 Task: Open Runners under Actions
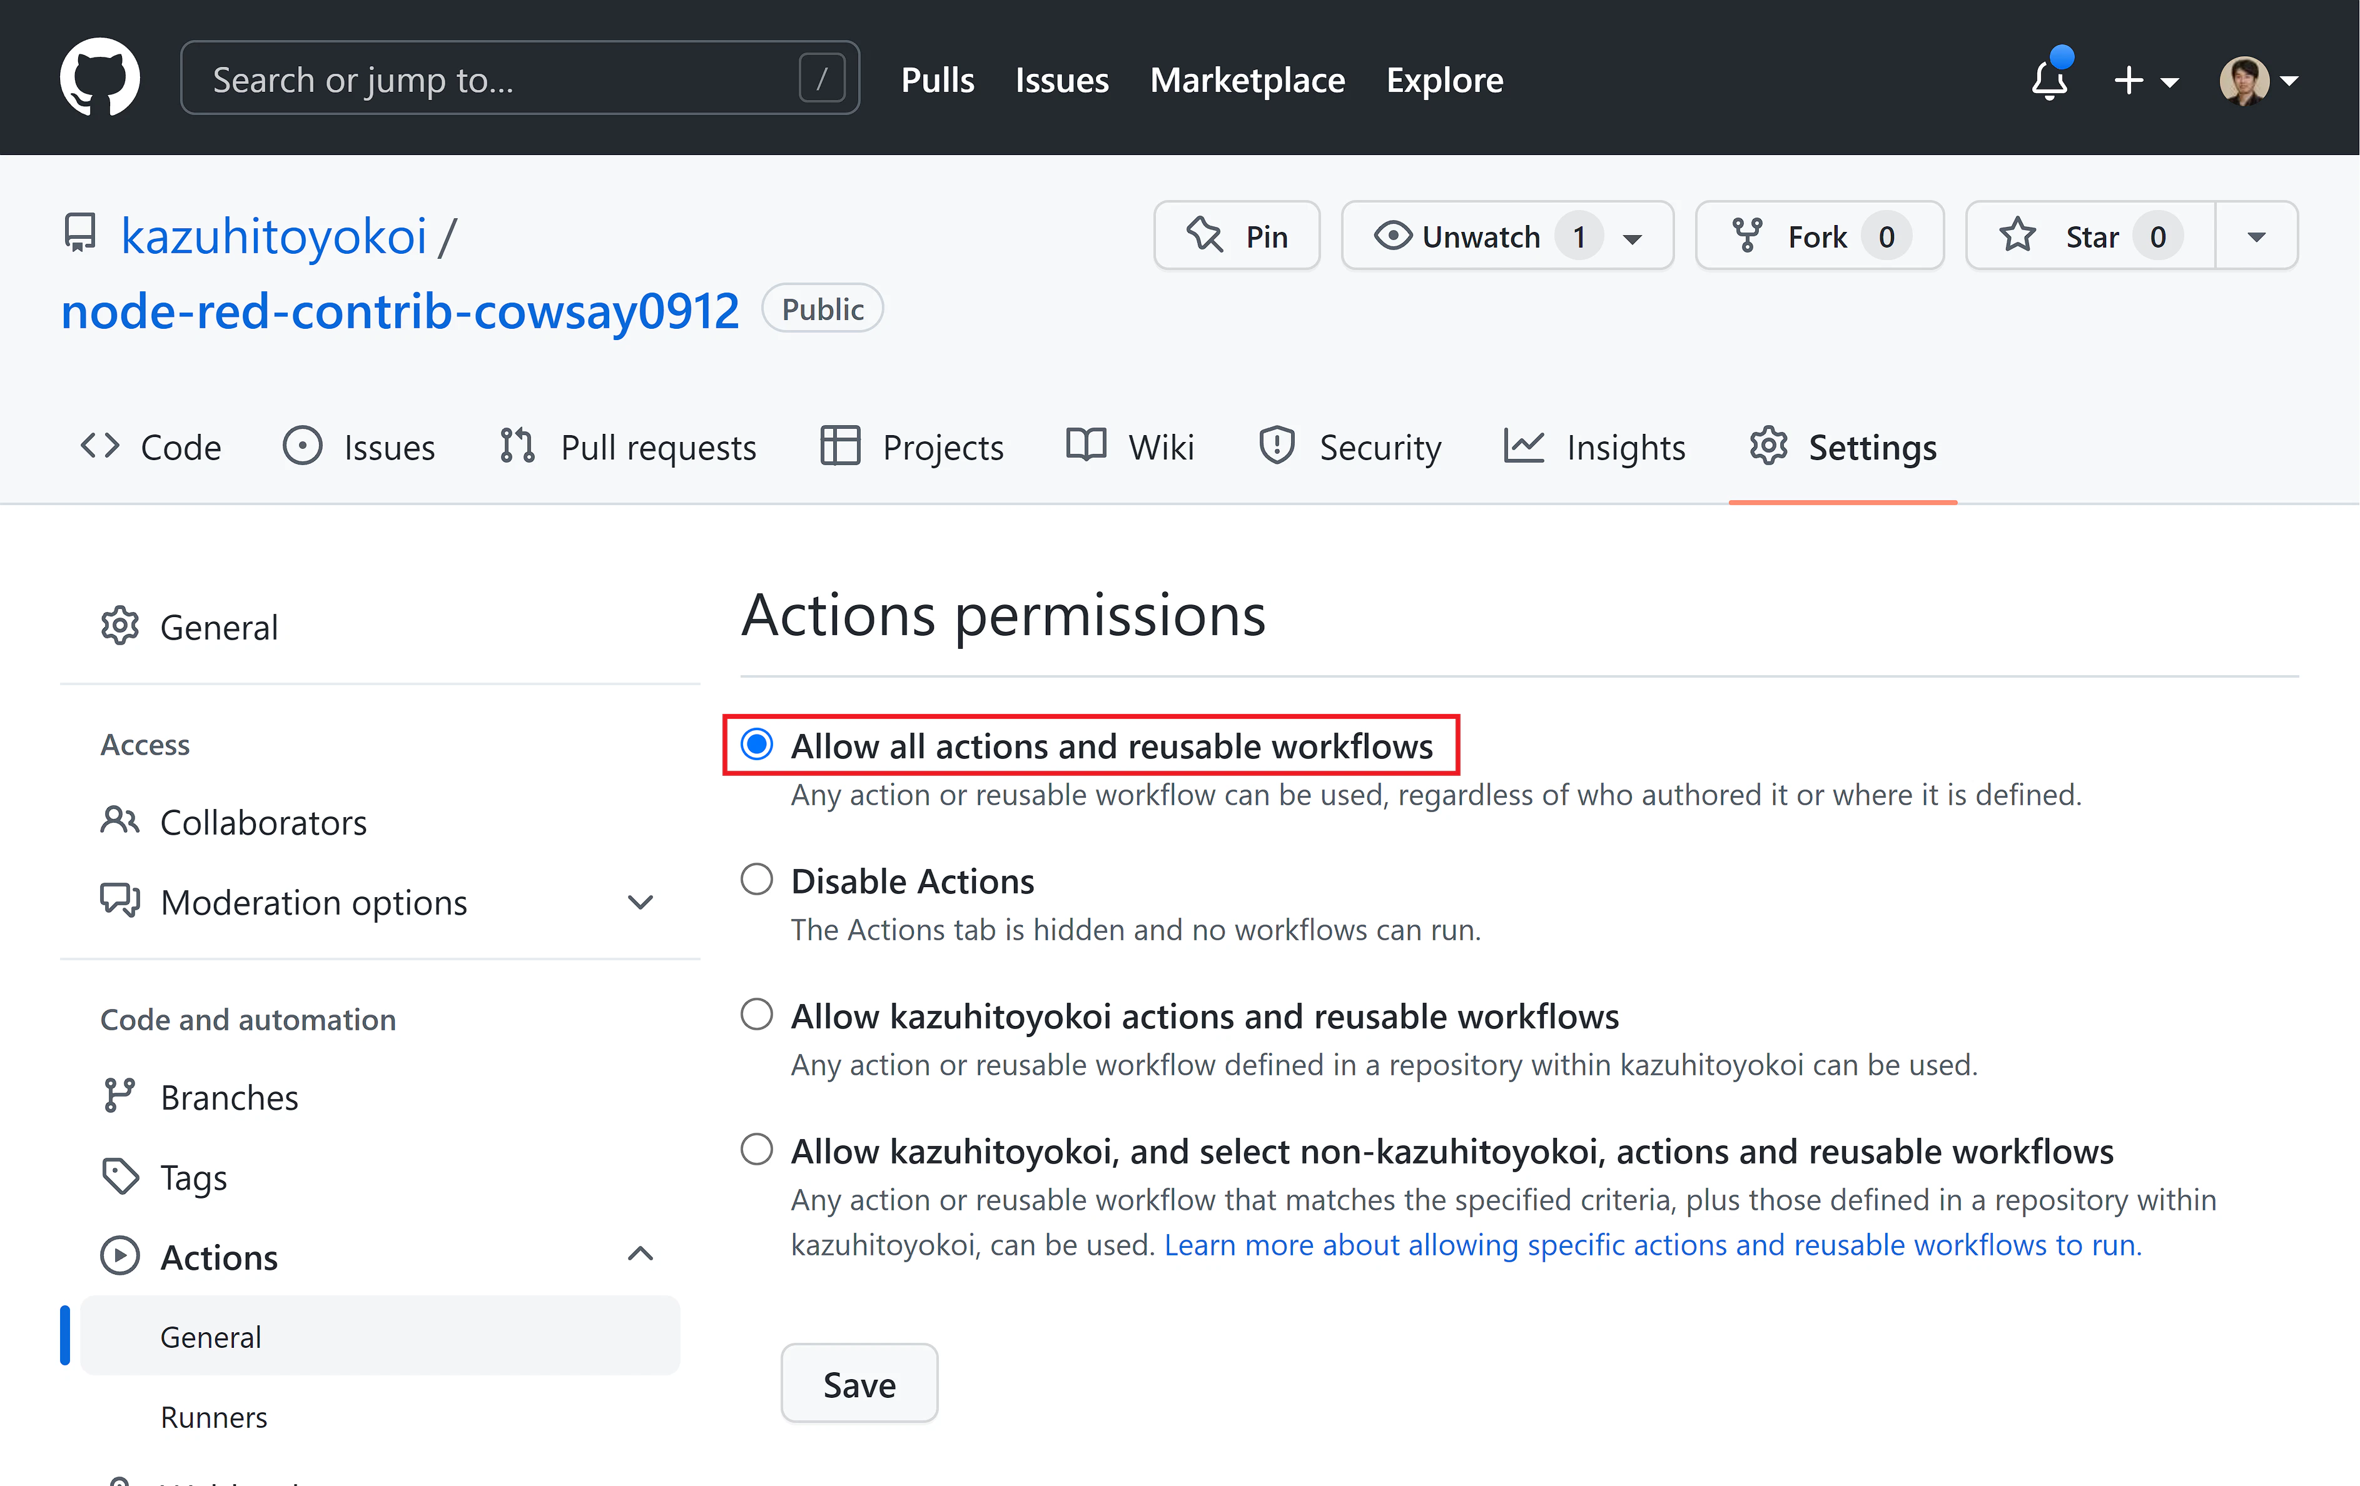[380, 1417]
